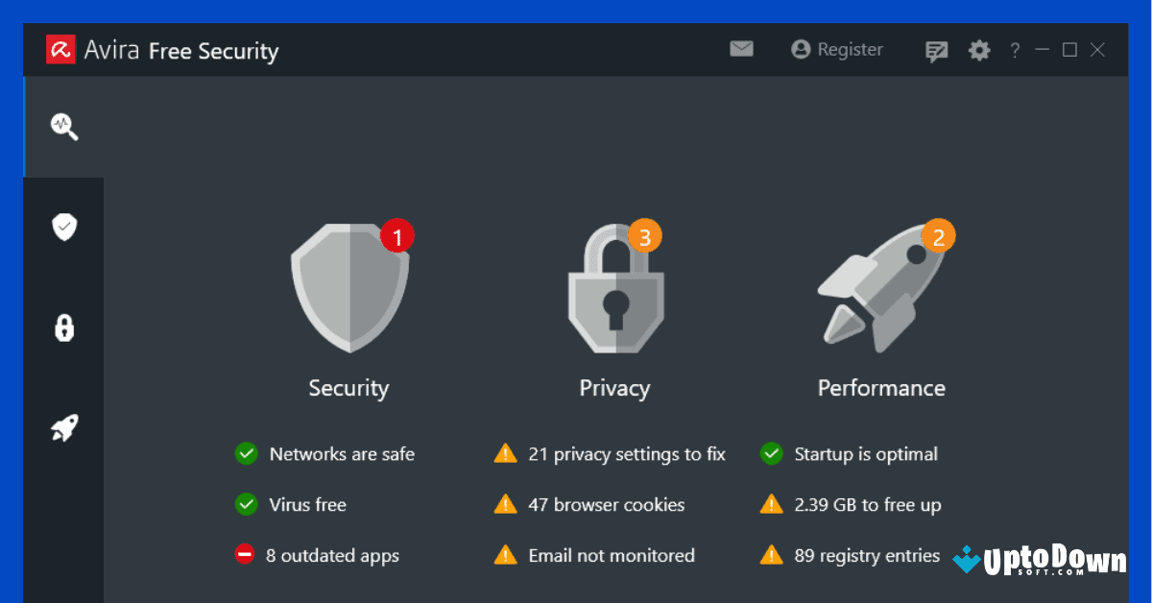Click the 47 browser cookies warning
The image size is (1152, 603).
tap(606, 504)
